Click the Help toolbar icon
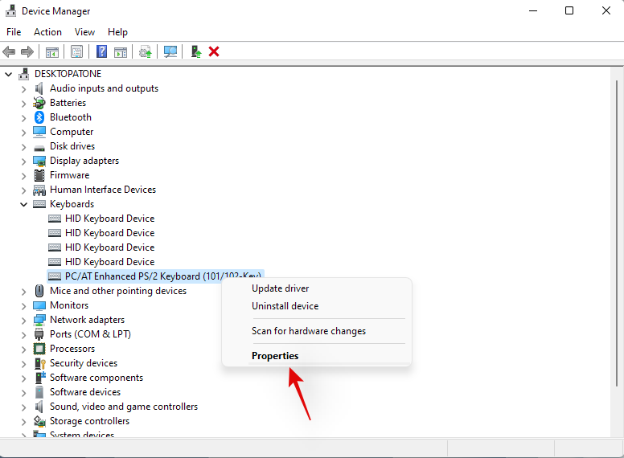Screen dimensions: 624x458 [102, 51]
